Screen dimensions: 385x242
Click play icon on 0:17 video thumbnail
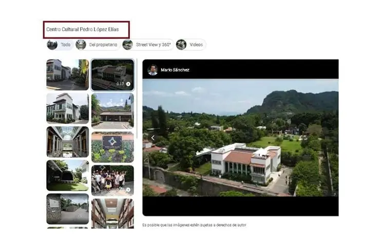tap(128, 84)
